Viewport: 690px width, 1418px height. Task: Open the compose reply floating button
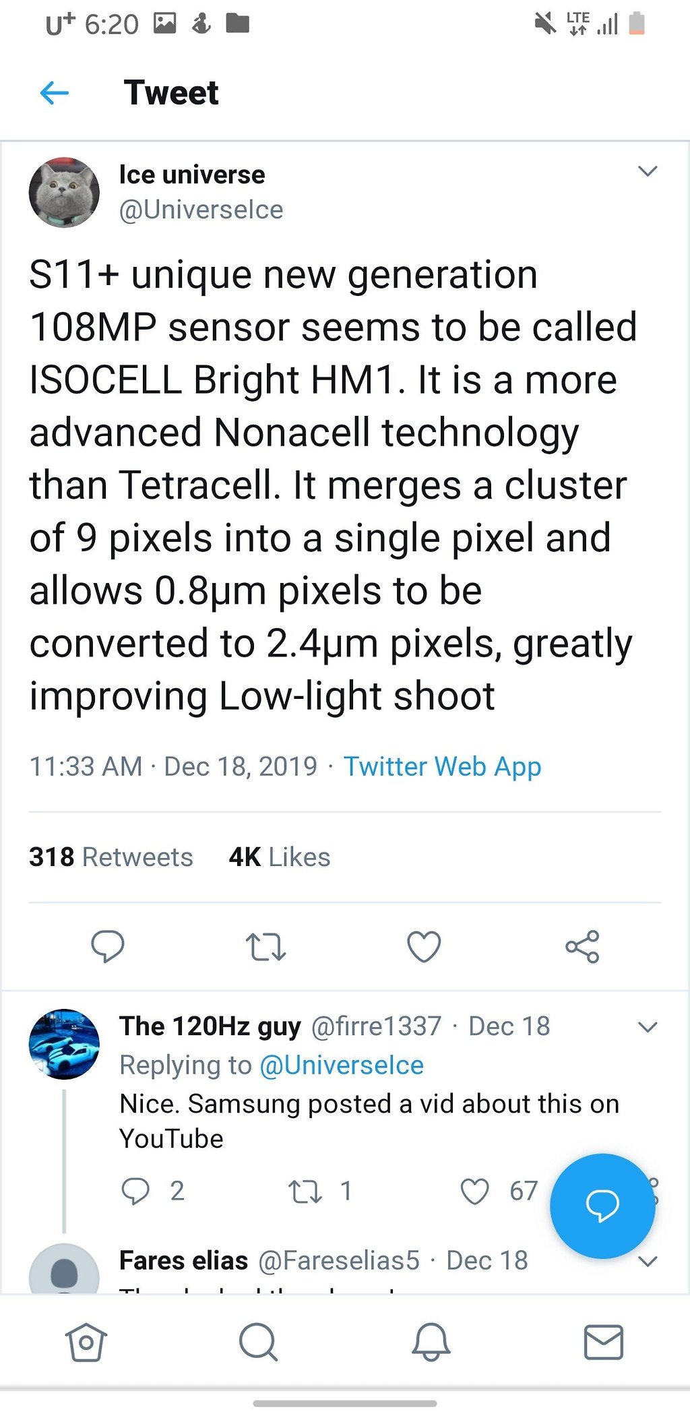pos(602,1205)
